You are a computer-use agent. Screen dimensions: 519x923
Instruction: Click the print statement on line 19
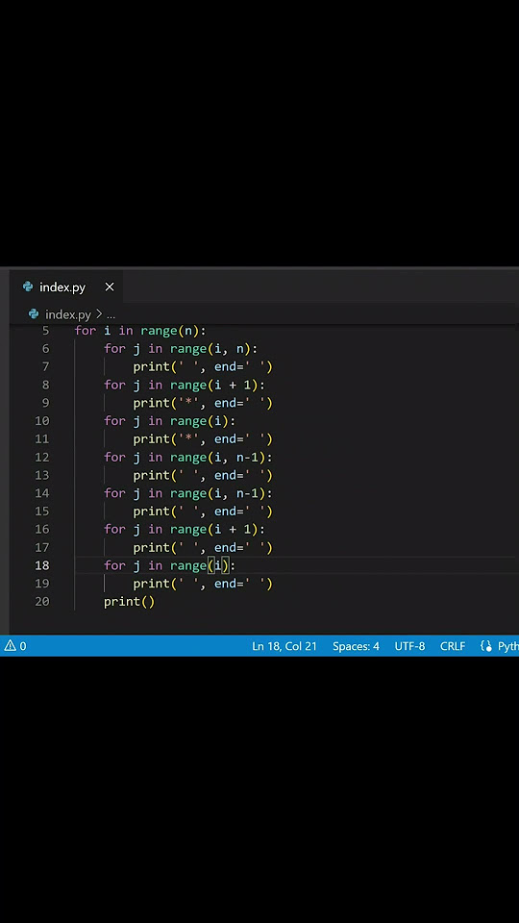coord(203,584)
